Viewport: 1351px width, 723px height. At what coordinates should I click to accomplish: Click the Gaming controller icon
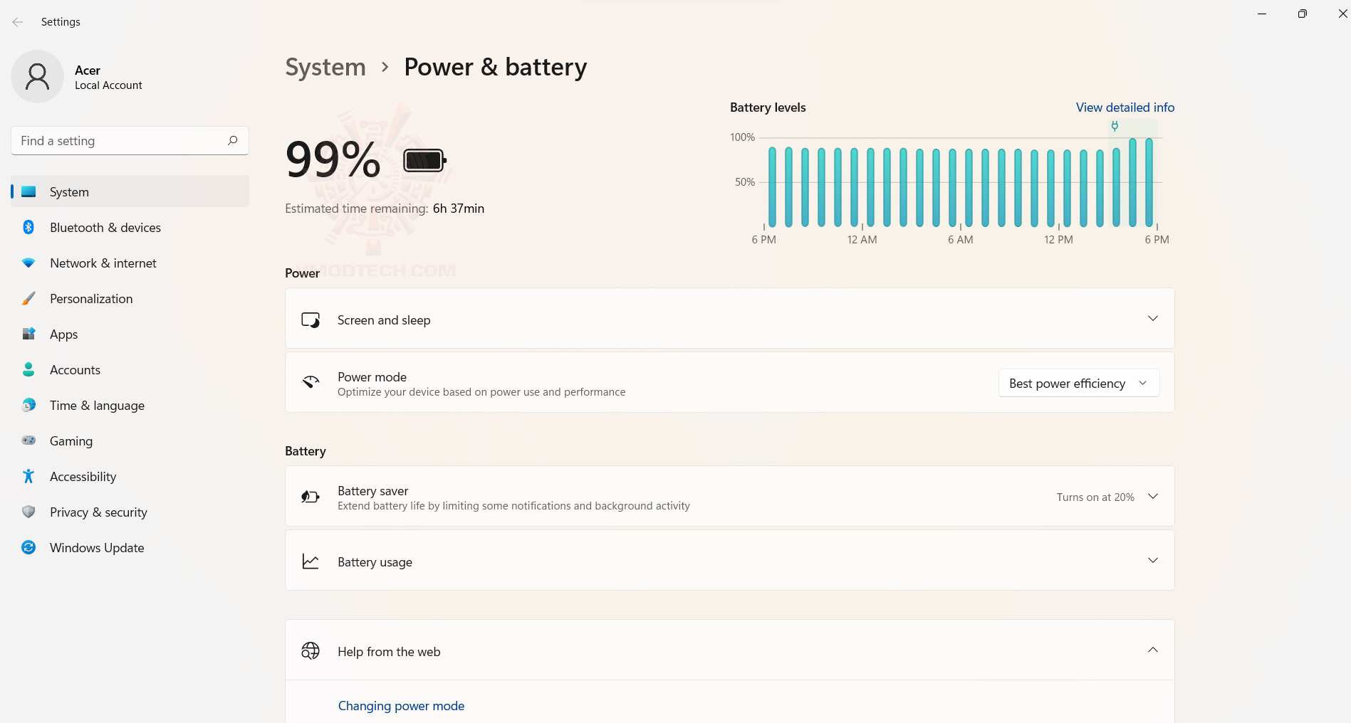click(28, 440)
